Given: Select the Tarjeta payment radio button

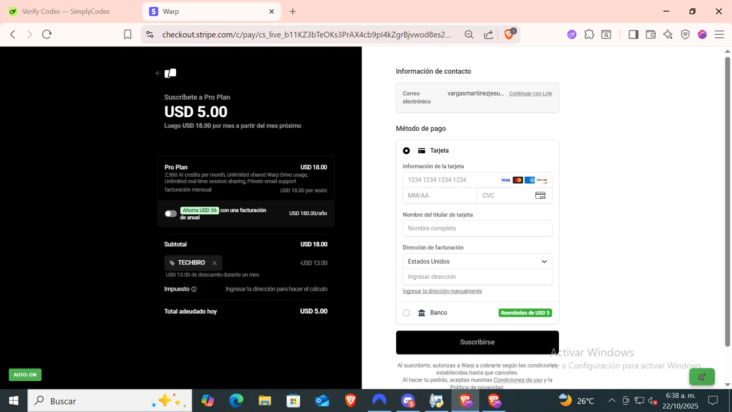Looking at the screenshot, I should point(407,151).
